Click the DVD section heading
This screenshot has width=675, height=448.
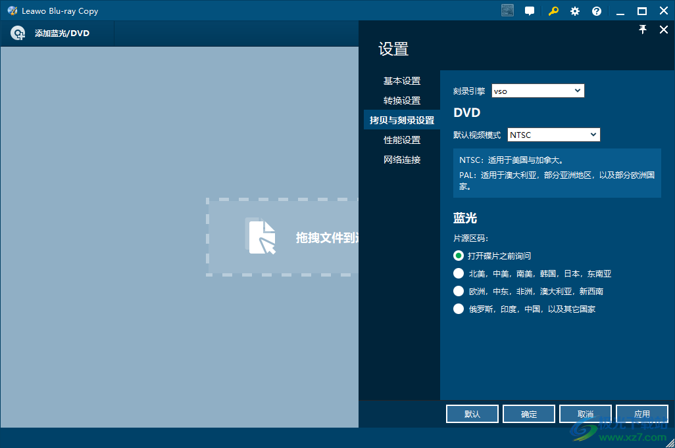point(466,112)
